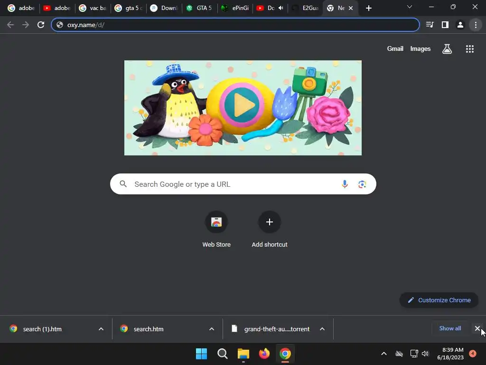The image size is (486, 365).
Task: Show hidden system tray icons
Action: pyautogui.click(x=383, y=354)
